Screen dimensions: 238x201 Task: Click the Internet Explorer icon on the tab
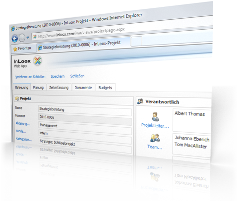(x=40, y=48)
